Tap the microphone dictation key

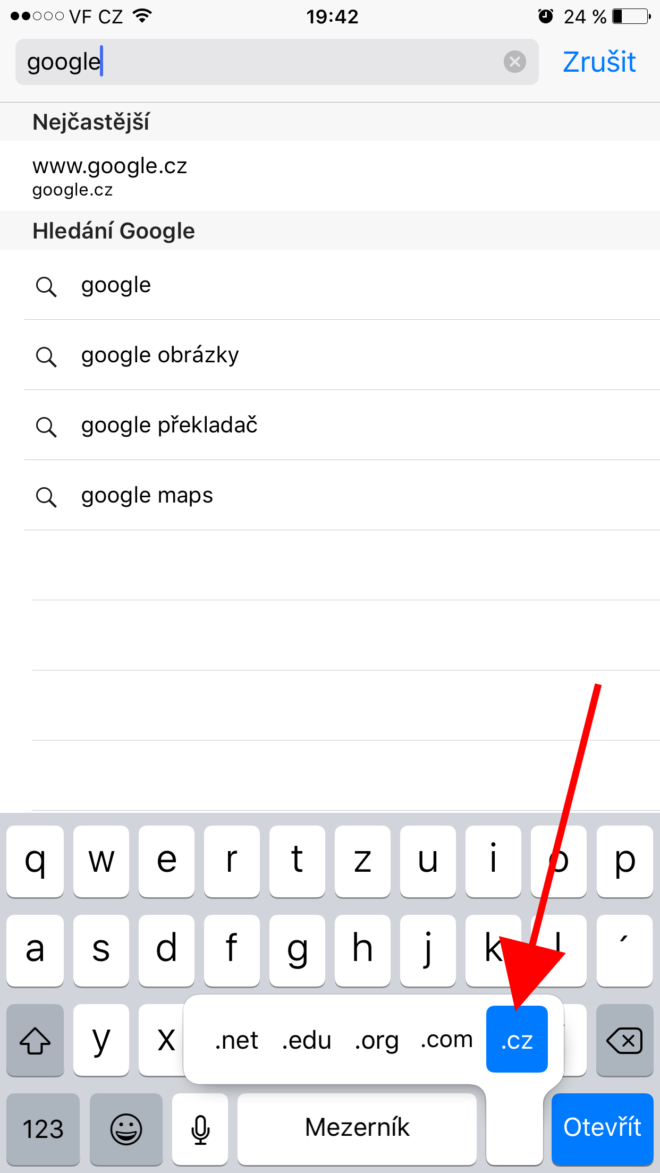click(200, 1128)
